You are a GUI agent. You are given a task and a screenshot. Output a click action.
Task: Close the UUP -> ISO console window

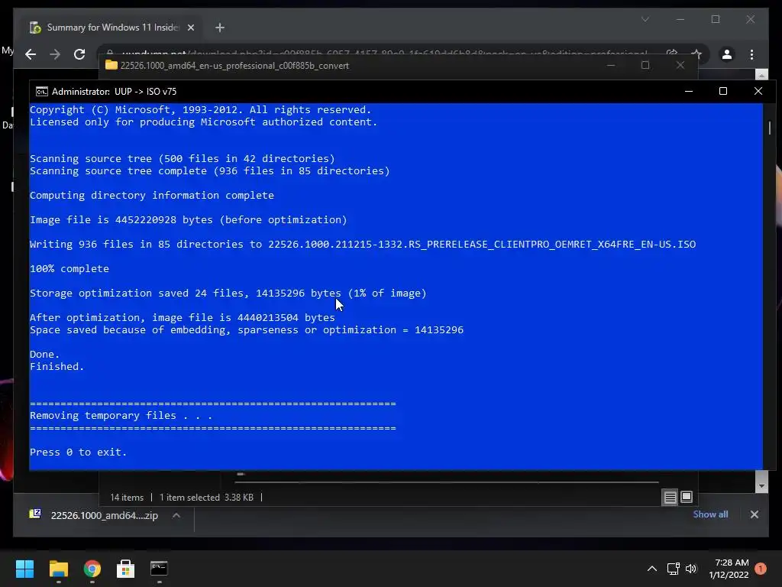(x=758, y=91)
